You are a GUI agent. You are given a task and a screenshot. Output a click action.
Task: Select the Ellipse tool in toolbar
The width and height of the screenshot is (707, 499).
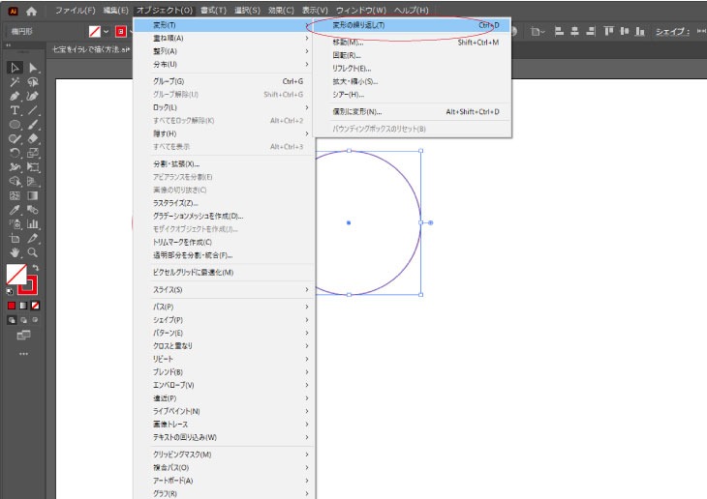[x=15, y=126]
